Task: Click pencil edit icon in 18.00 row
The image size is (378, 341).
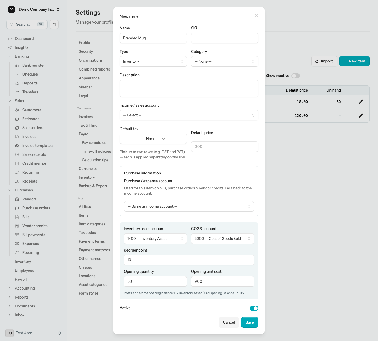Action: [x=361, y=102]
